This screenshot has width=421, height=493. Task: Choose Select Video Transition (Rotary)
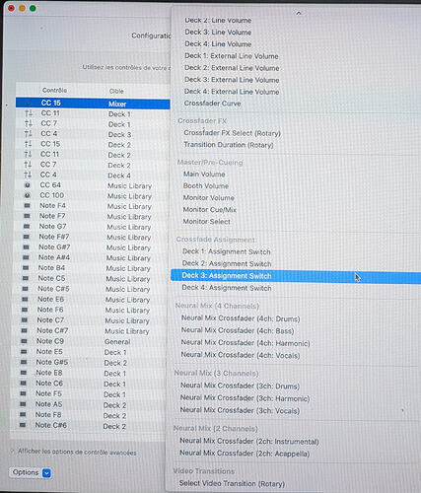pyautogui.click(x=232, y=484)
